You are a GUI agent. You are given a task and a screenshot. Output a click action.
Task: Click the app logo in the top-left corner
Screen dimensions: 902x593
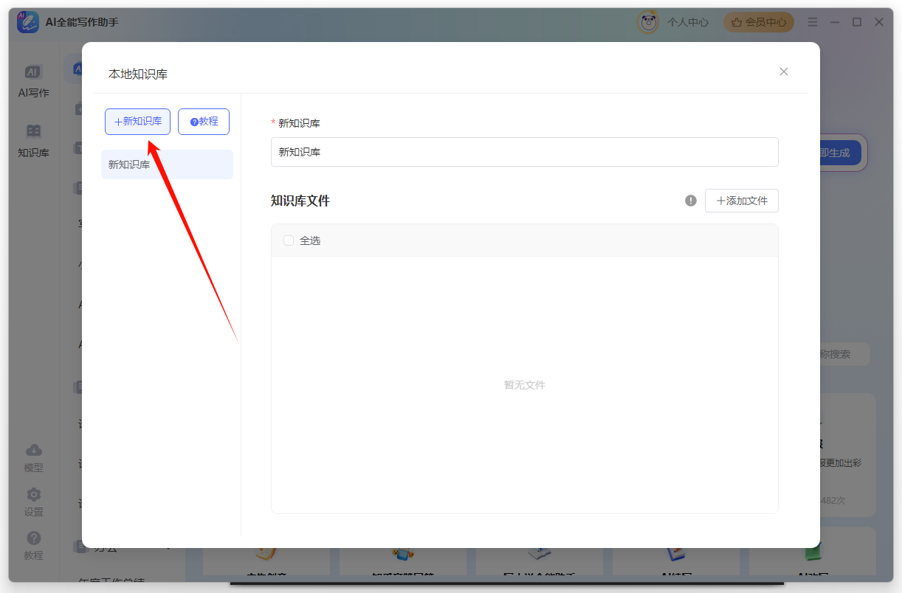click(27, 21)
